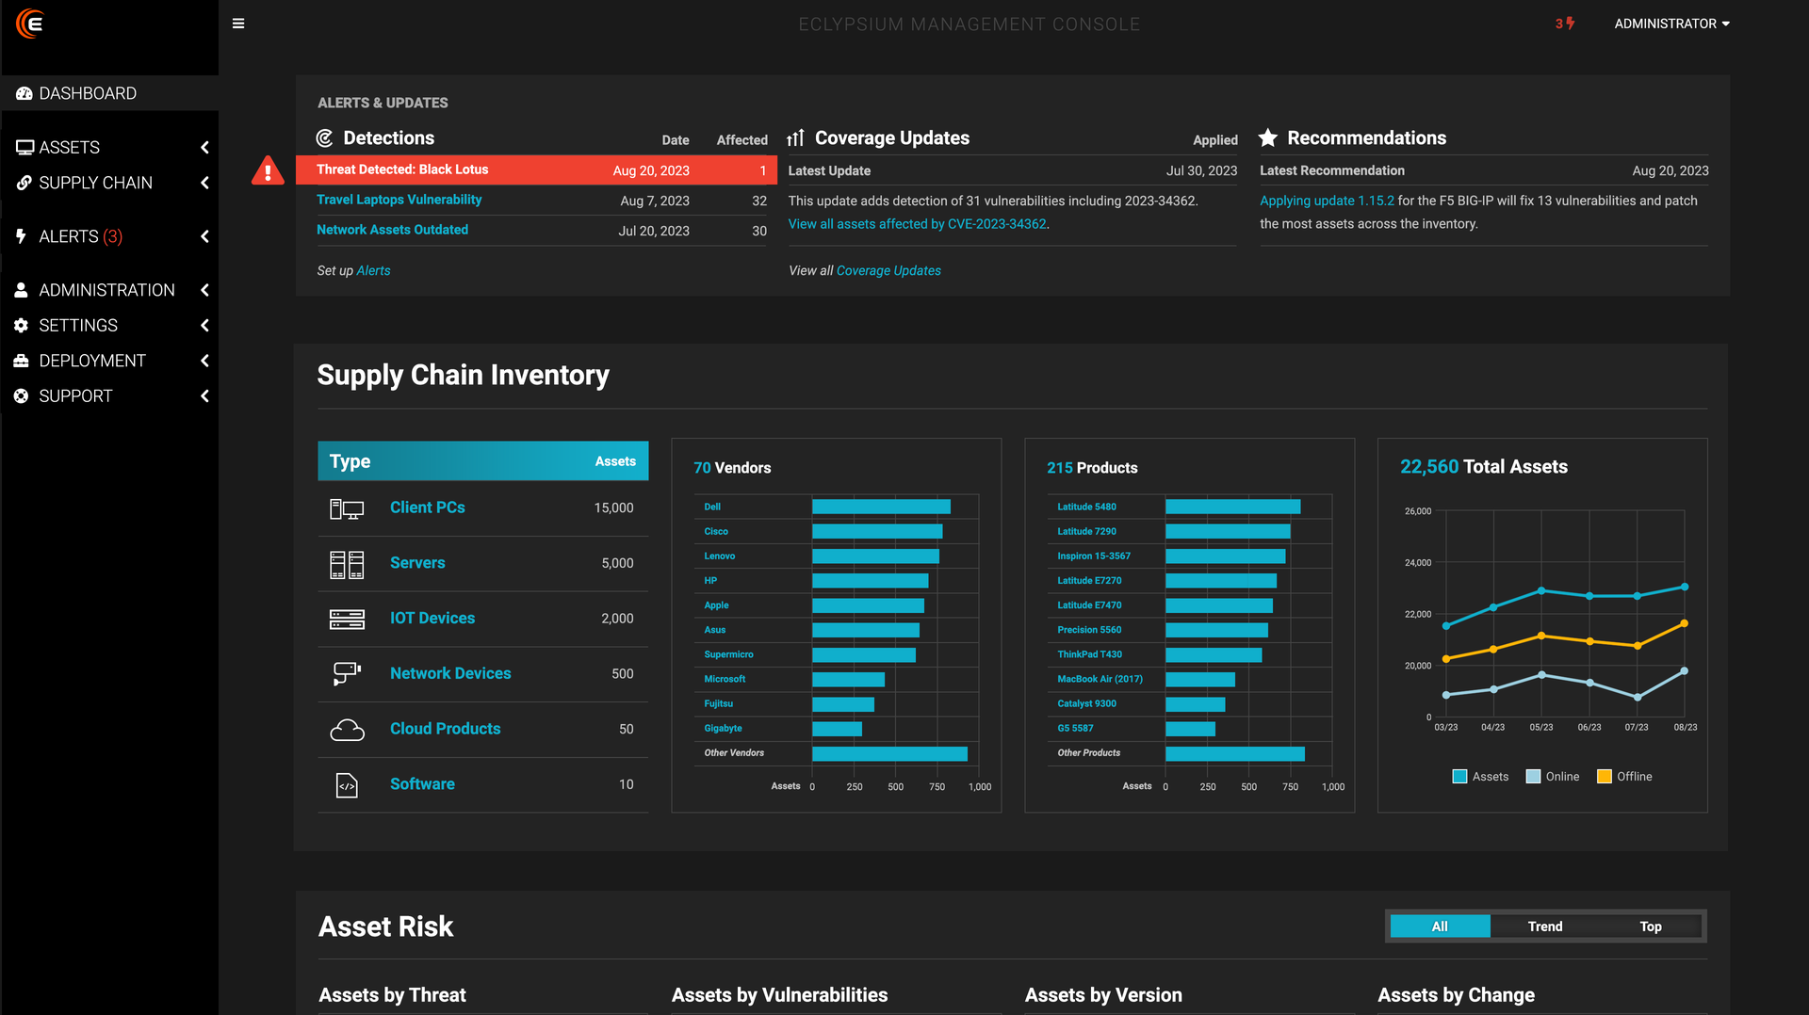Click the red warning triangle icon
Image resolution: width=1809 pixels, height=1015 pixels.
pos(268,170)
